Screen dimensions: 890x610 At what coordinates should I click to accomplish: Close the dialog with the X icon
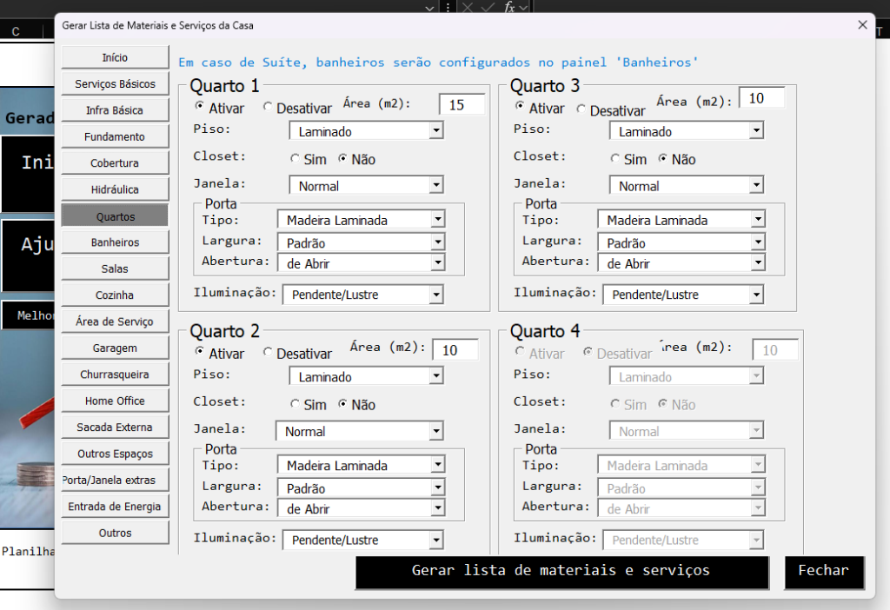coord(862,25)
